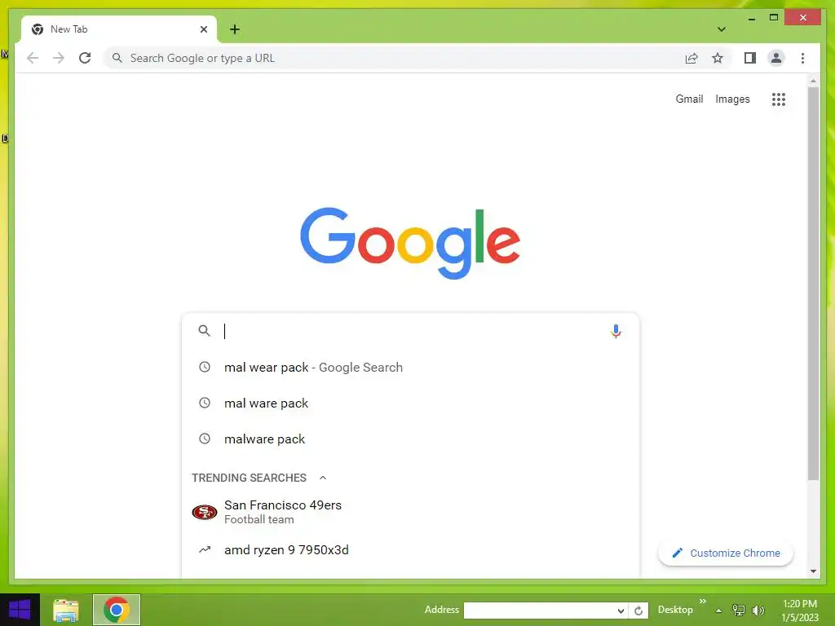Click the history clock icon beside malware pack
Image resolution: width=835 pixels, height=626 pixels.
click(205, 439)
